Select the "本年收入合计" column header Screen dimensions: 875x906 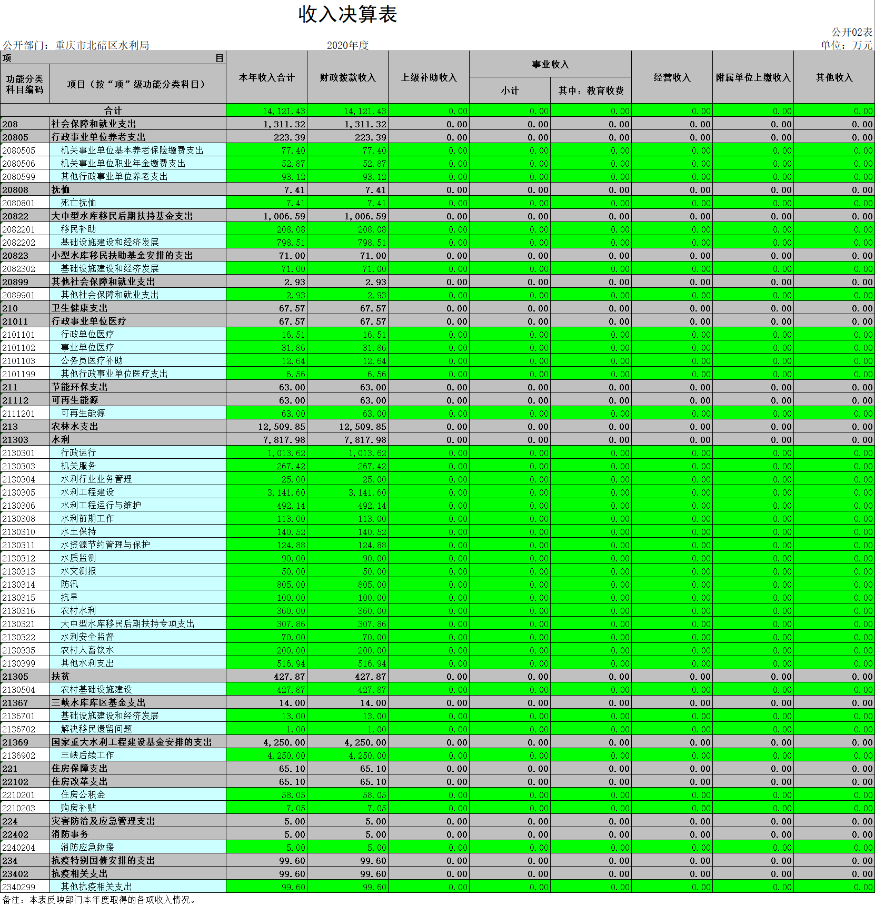click(266, 77)
